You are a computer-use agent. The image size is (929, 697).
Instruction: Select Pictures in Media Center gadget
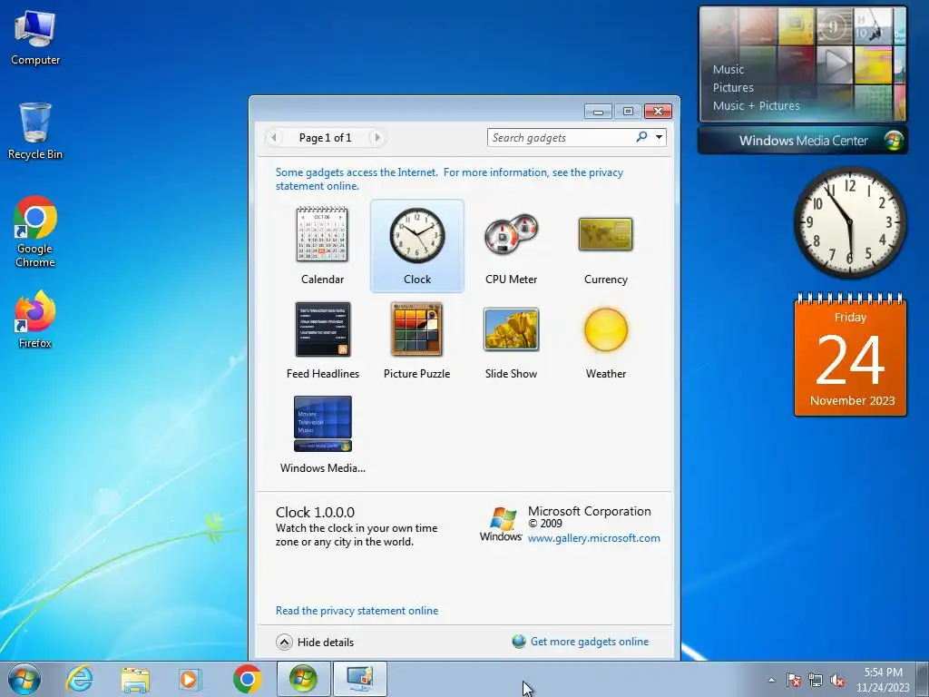point(733,88)
